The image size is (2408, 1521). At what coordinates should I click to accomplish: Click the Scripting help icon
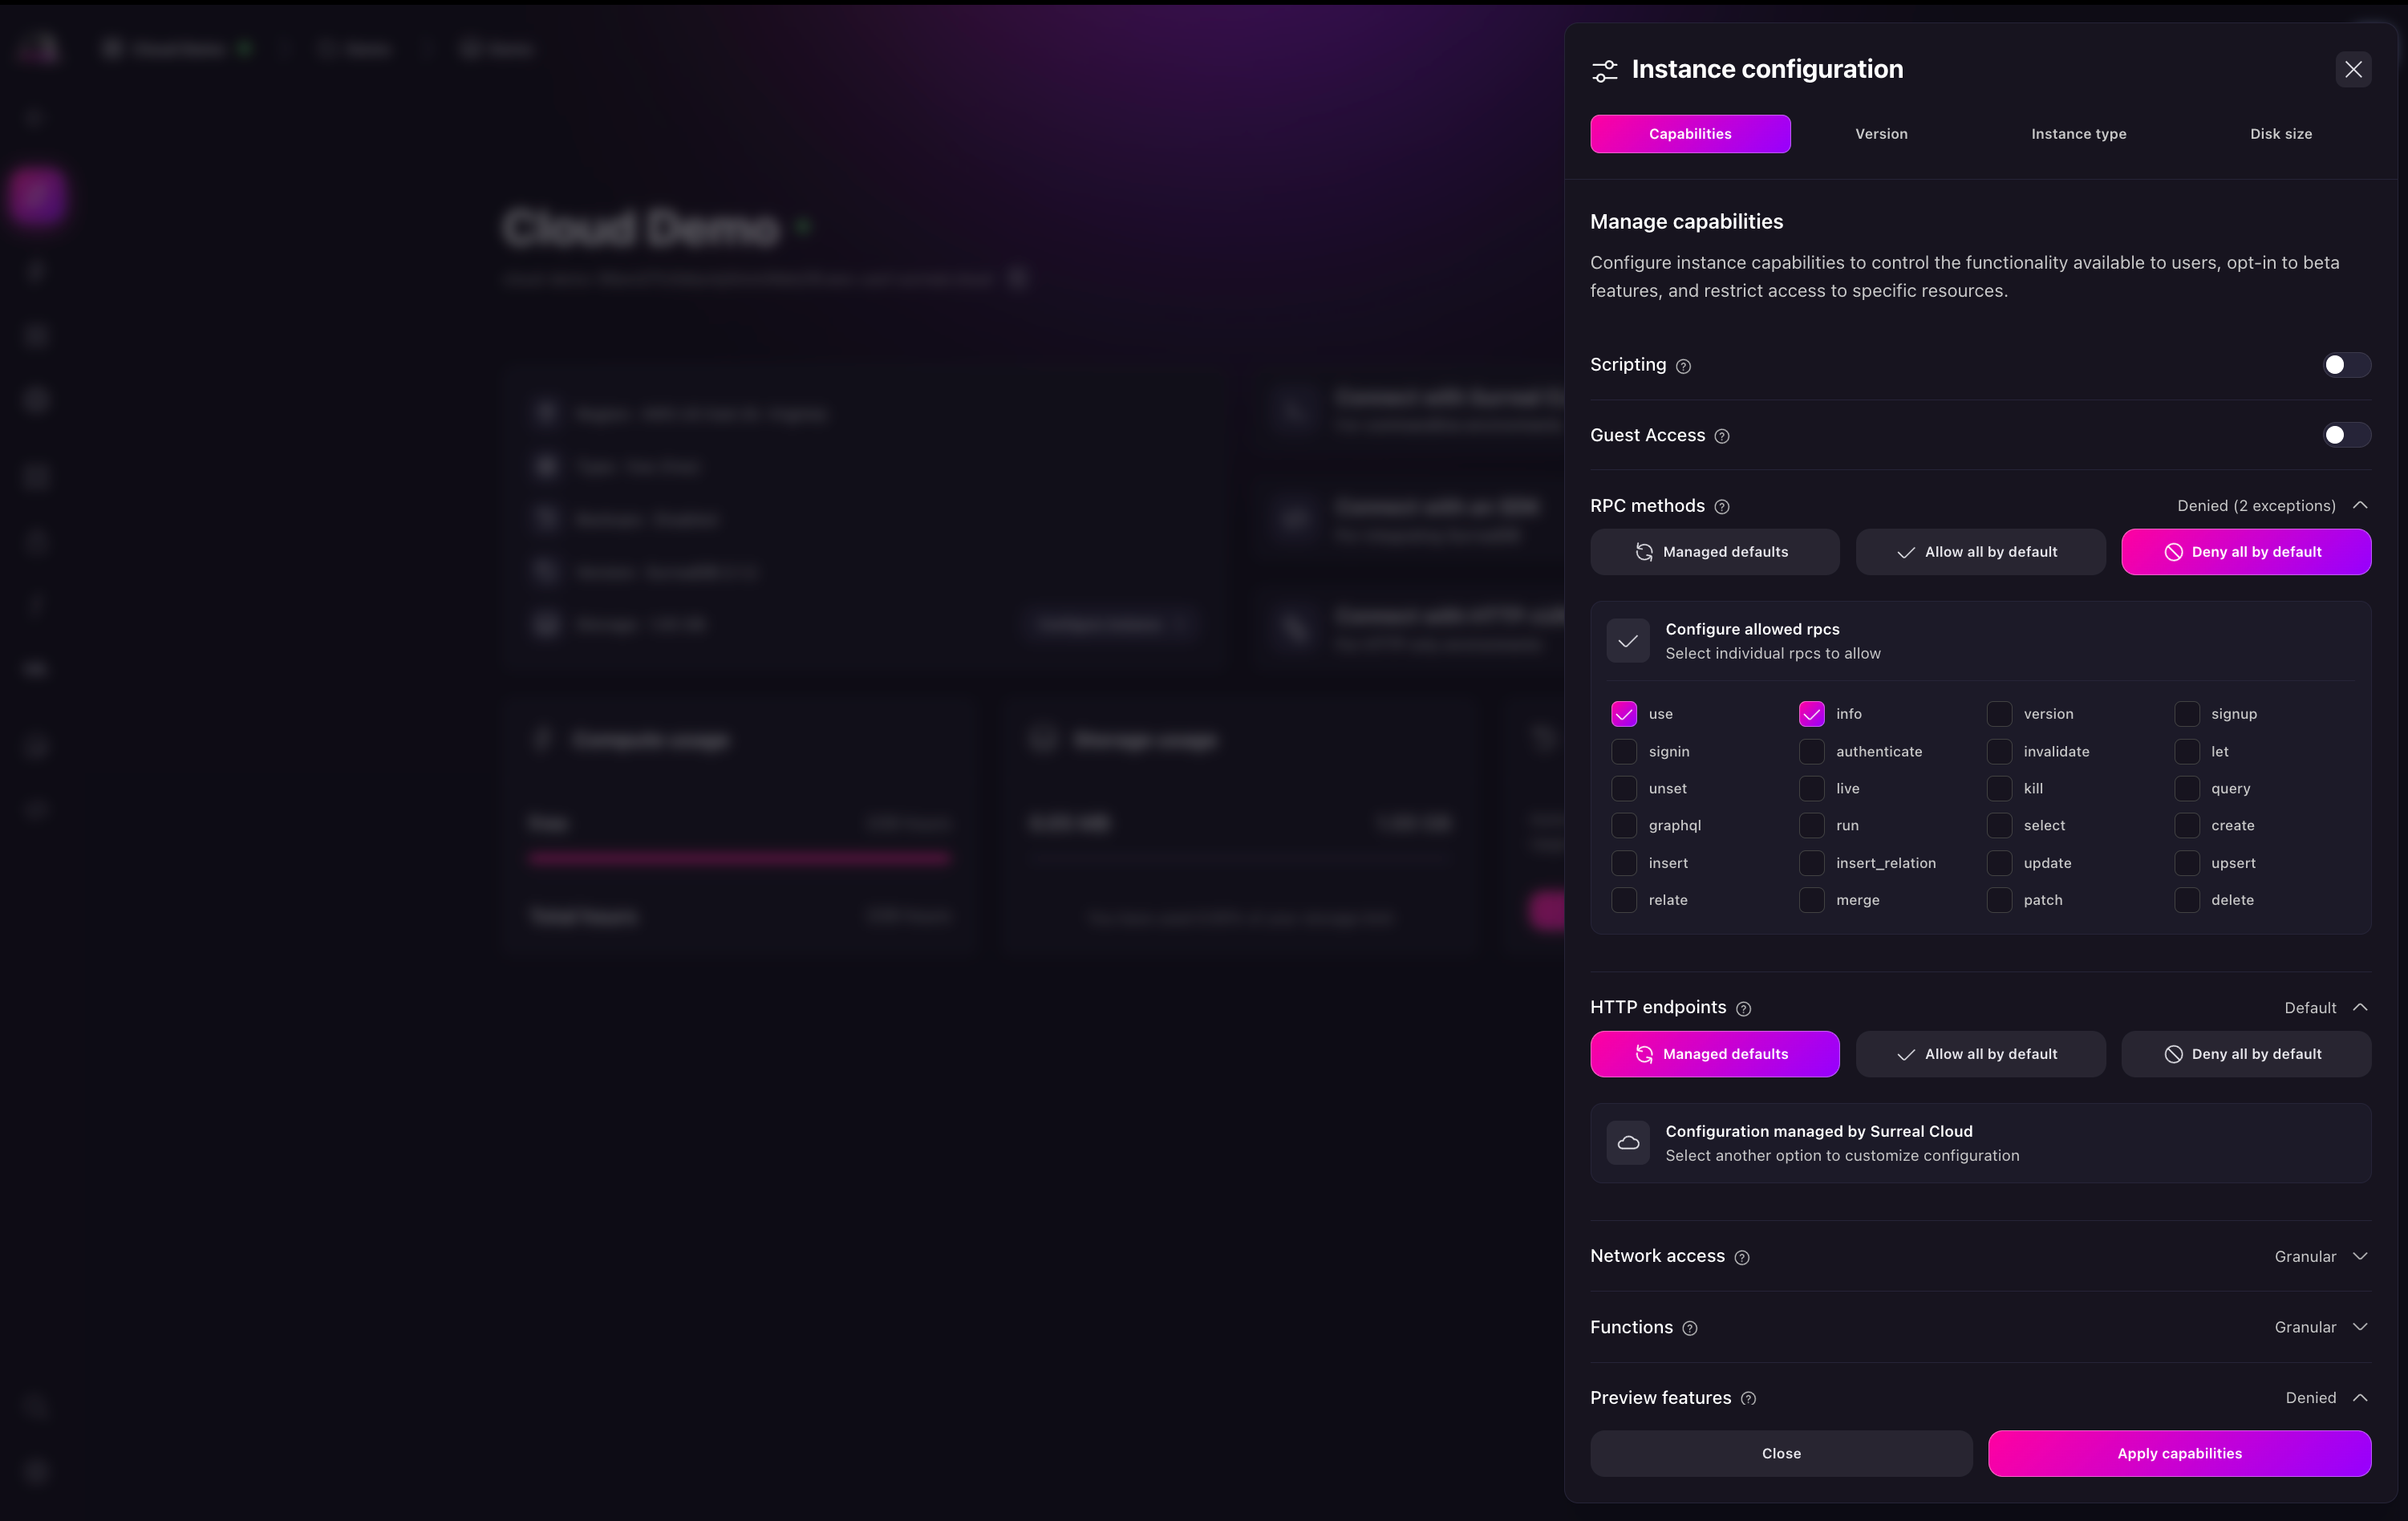coord(1684,366)
